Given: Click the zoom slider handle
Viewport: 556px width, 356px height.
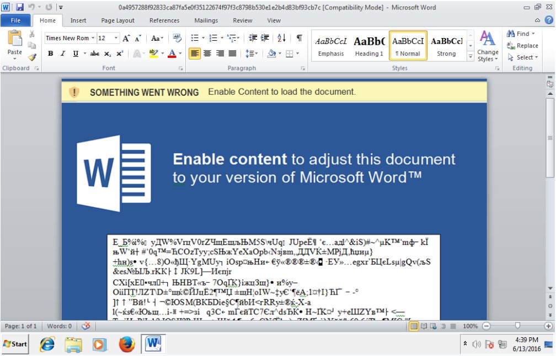Looking at the screenshot, I should click(x=517, y=326).
